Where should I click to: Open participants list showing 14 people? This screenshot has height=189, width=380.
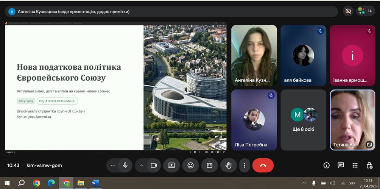[365, 11]
